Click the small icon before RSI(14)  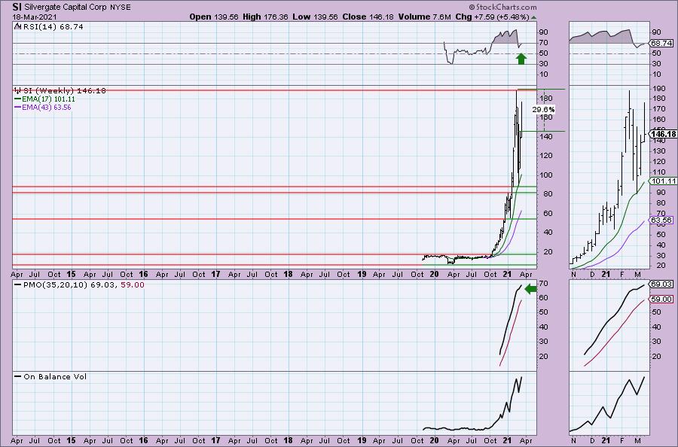(x=17, y=26)
